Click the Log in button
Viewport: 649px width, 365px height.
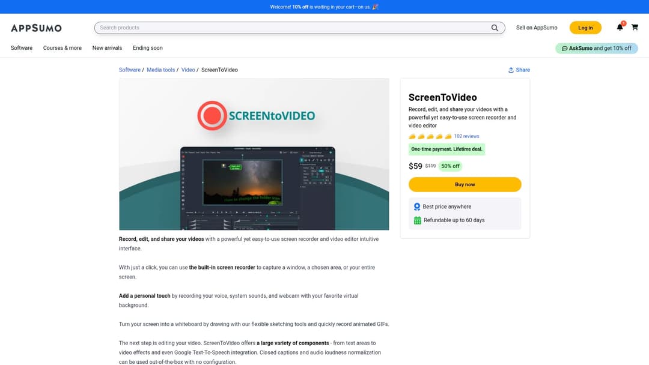[x=585, y=28]
